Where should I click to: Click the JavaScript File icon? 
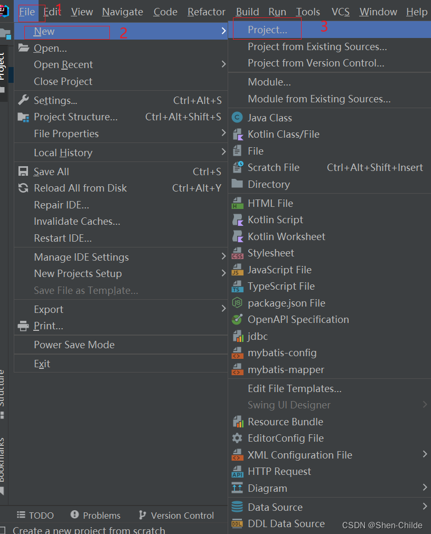[x=237, y=270]
